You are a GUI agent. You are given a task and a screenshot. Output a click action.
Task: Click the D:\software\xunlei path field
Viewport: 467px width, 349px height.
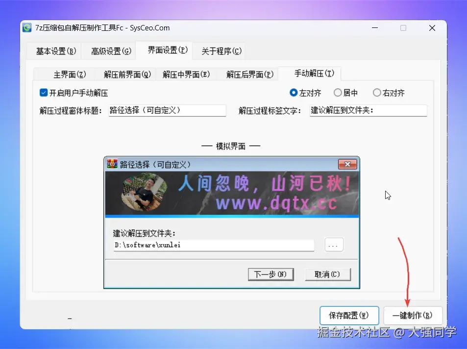click(214, 245)
